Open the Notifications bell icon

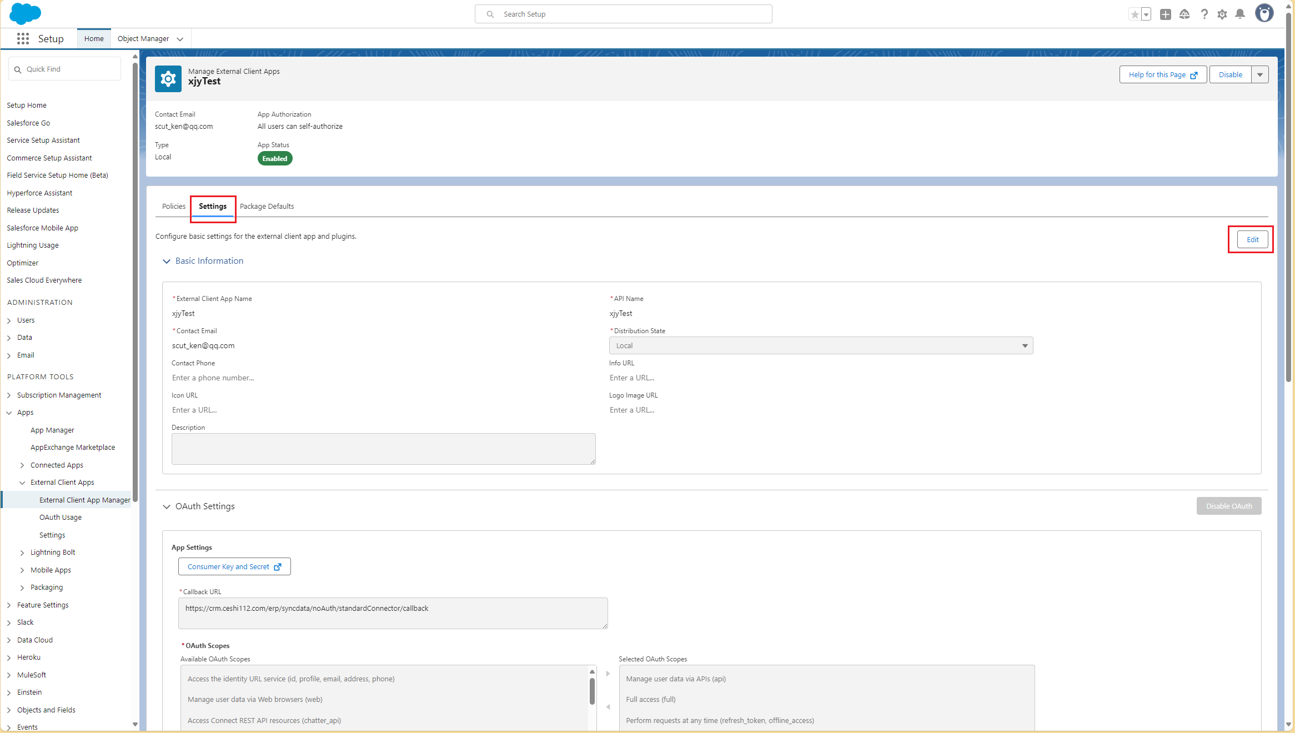pos(1240,14)
